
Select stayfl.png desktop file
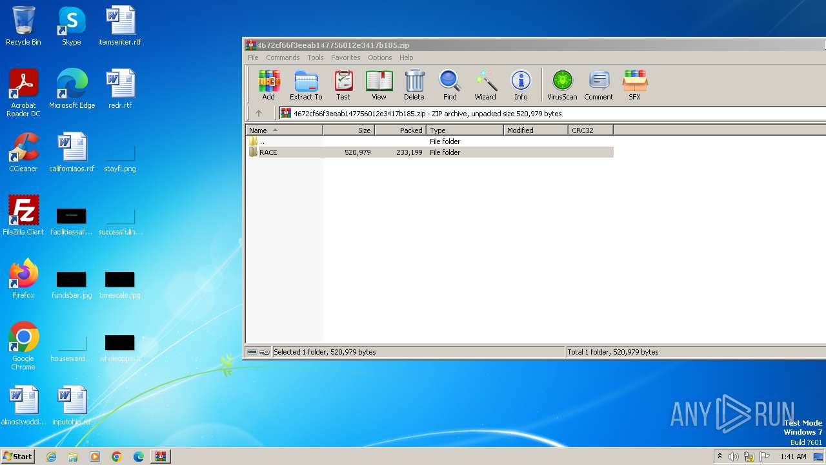pos(120,158)
